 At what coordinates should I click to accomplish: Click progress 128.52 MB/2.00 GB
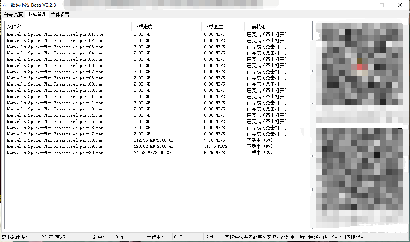154,146
